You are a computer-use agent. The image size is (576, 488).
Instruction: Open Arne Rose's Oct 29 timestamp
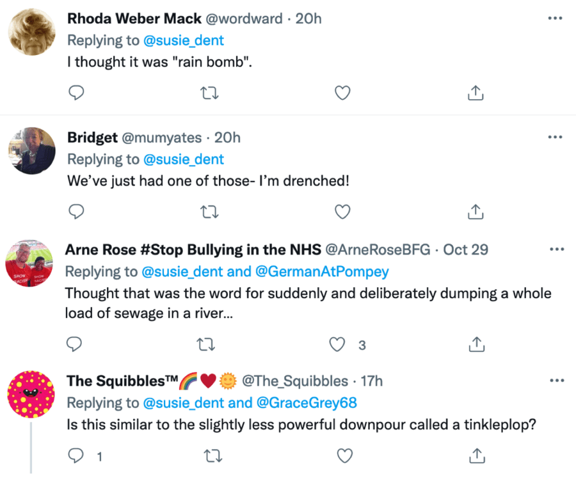pyautogui.click(x=465, y=249)
